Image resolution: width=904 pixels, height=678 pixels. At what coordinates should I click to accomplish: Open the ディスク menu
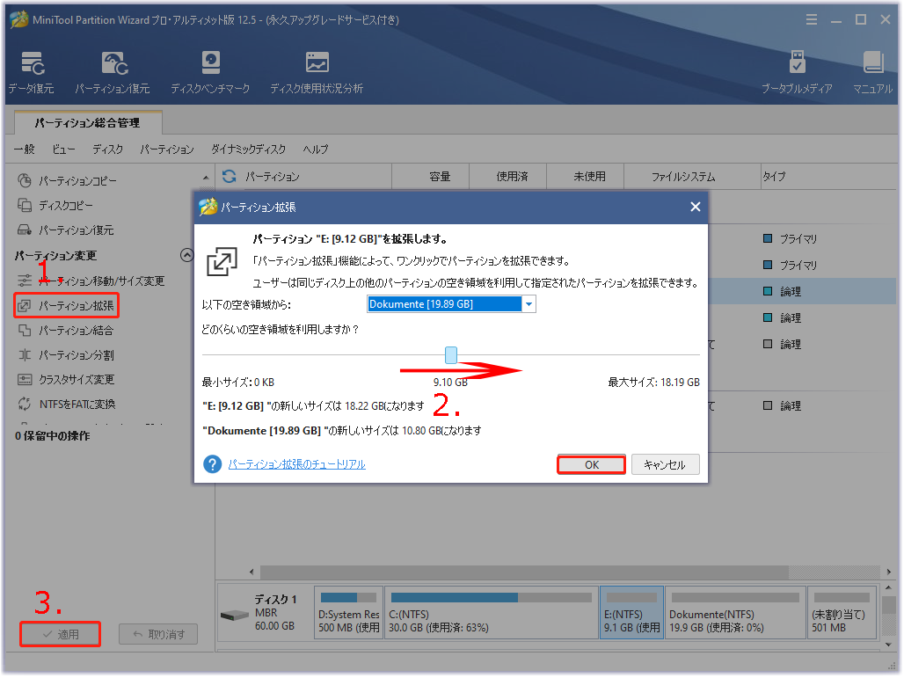107,149
